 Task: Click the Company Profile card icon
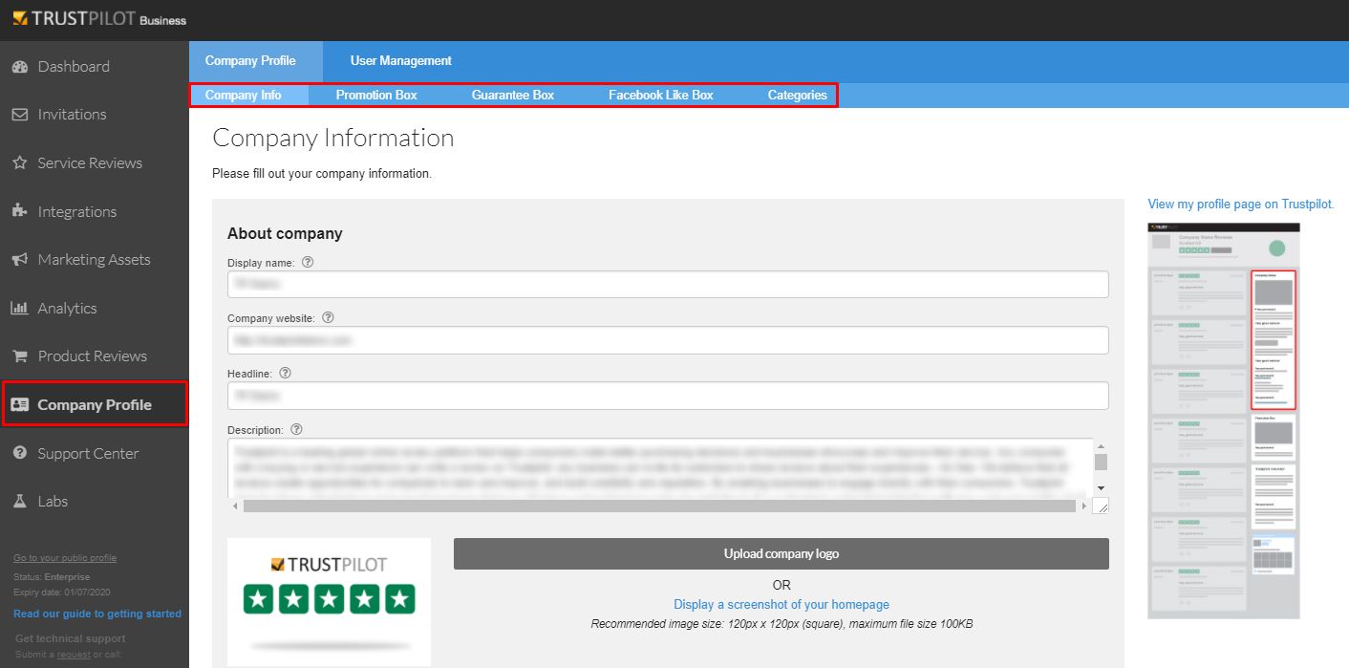[20, 405]
